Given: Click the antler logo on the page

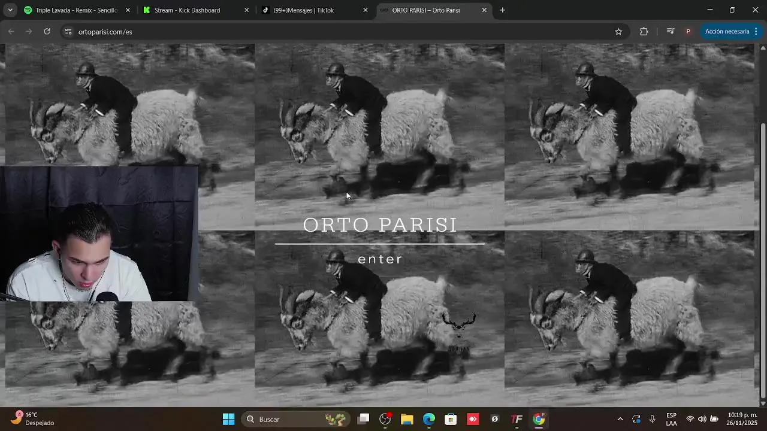Looking at the screenshot, I should 459,333.
